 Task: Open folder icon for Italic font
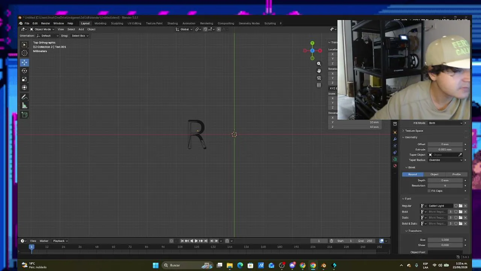461,218
